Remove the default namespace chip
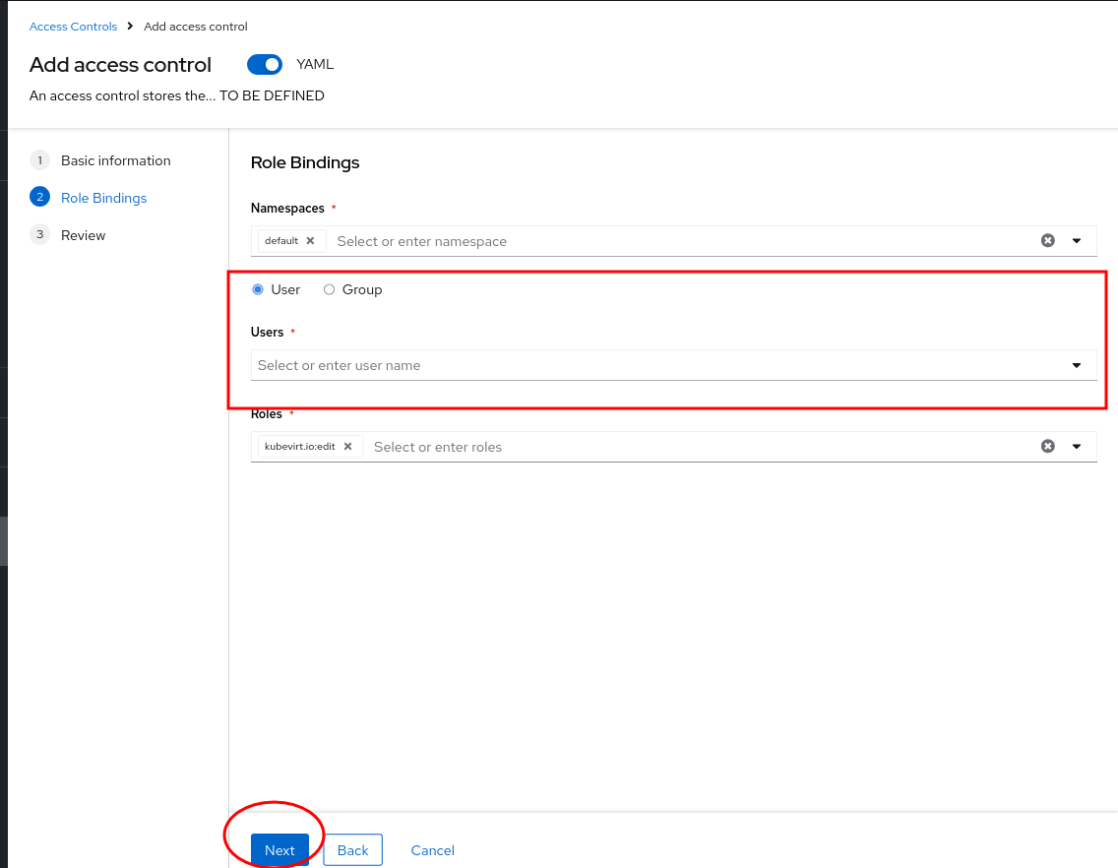 [x=310, y=241]
